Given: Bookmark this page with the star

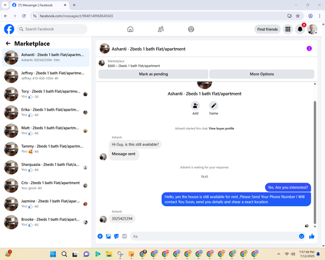Looking at the screenshot, I should pyautogui.click(x=298, y=16).
